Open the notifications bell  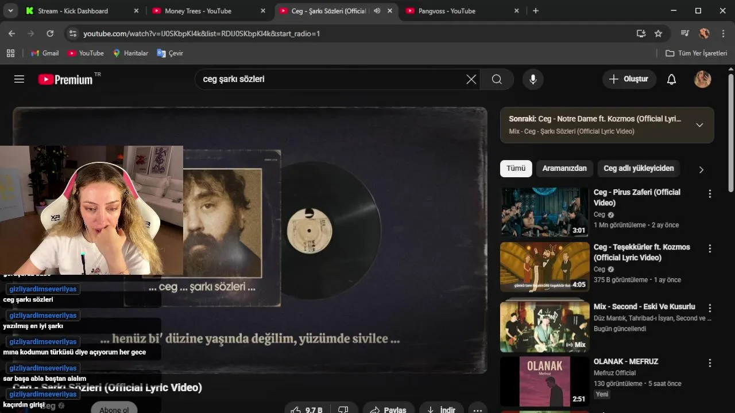(x=671, y=79)
